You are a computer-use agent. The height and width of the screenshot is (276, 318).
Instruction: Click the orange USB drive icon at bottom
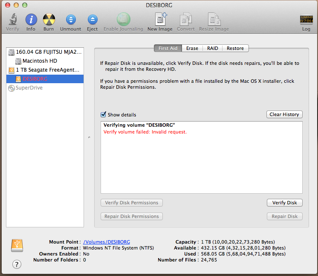[17, 246]
